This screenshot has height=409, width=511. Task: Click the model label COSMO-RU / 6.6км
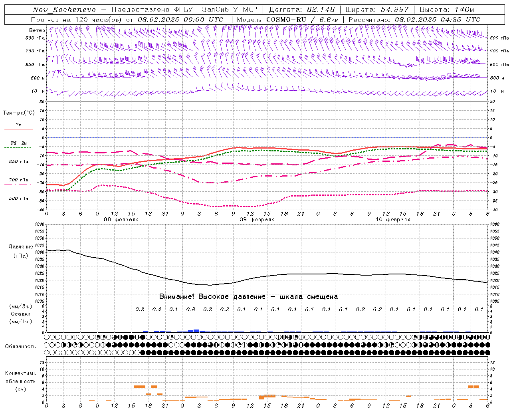pyautogui.click(x=303, y=20)
